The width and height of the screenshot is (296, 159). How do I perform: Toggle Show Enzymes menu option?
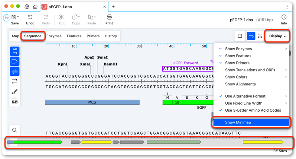coord(251,49)
